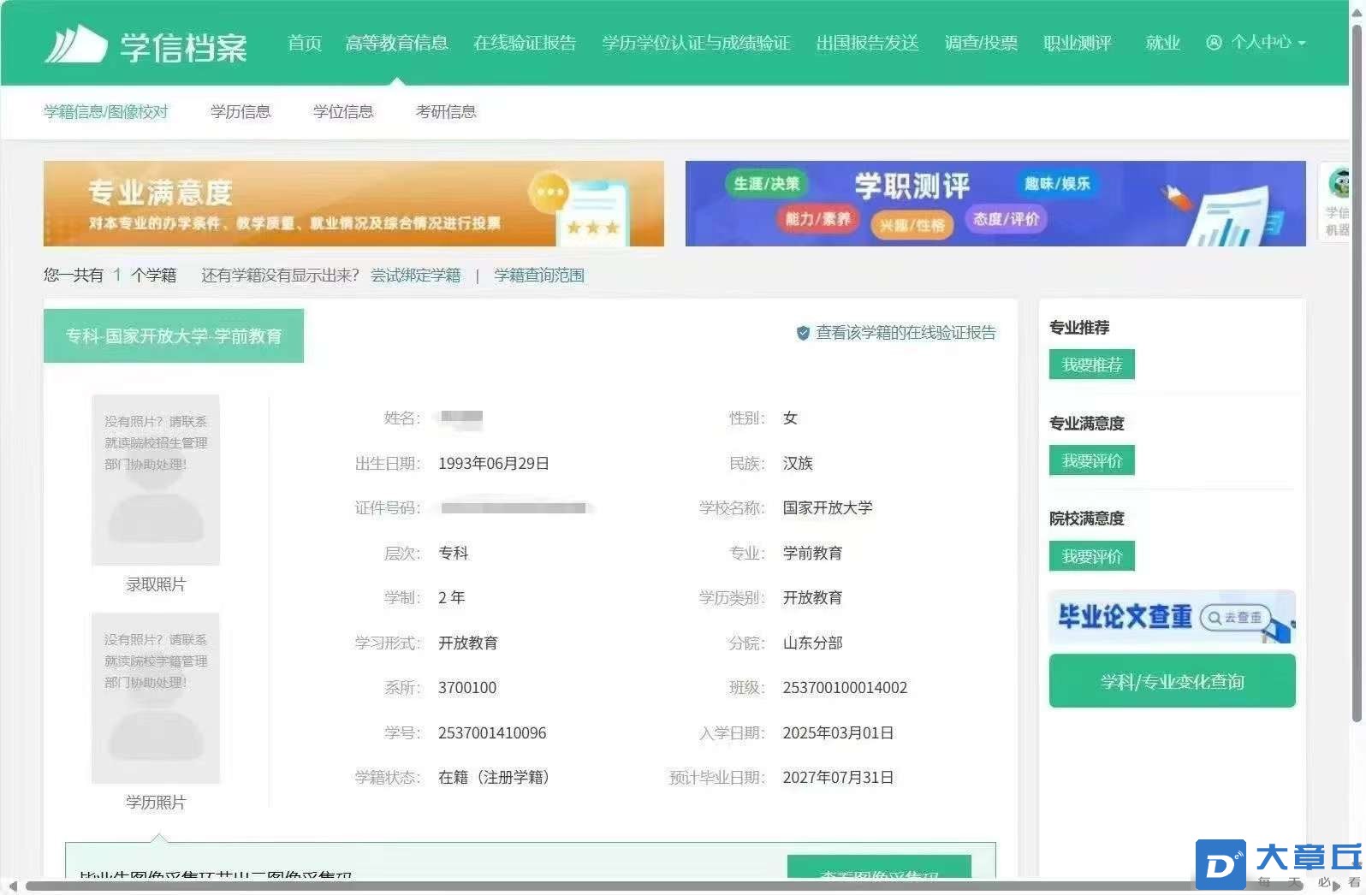Click the 学信档案 logo
The image size is (1366, 895).
146,44
